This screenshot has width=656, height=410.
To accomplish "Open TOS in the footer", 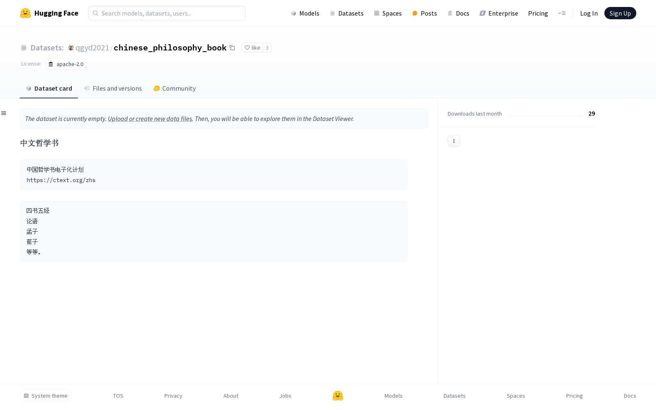I will [118, 396].
